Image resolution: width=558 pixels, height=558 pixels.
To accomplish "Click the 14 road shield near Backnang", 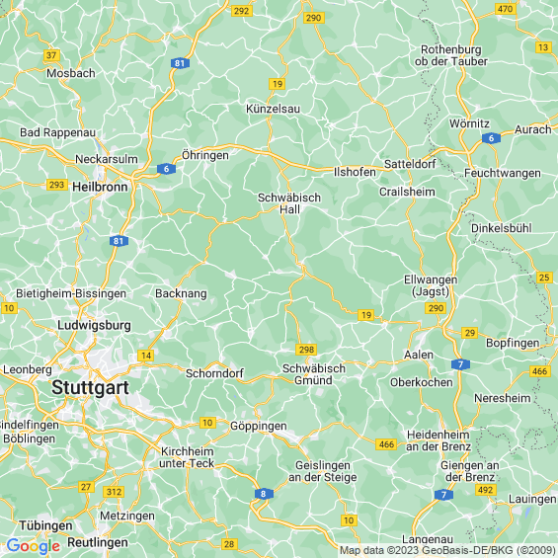I will click(146, 356).
